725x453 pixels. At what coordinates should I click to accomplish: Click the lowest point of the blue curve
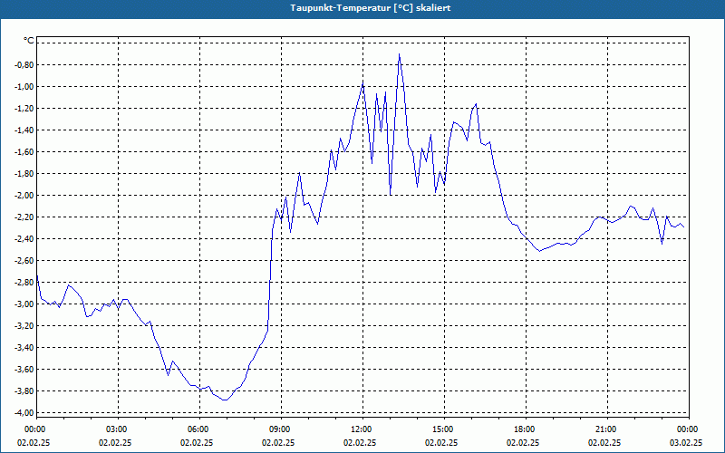point(225,400)
